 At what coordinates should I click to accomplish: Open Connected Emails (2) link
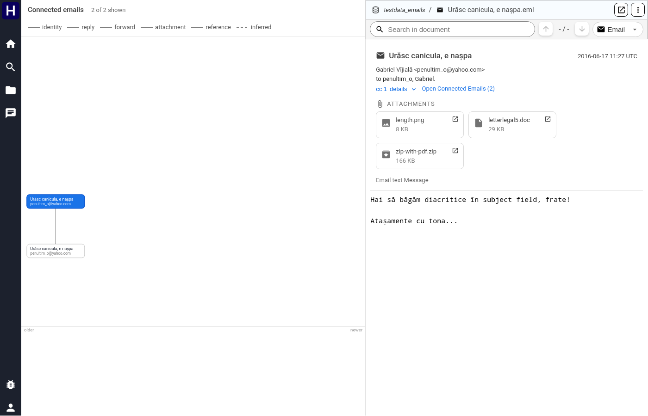(x=458, y=89)
